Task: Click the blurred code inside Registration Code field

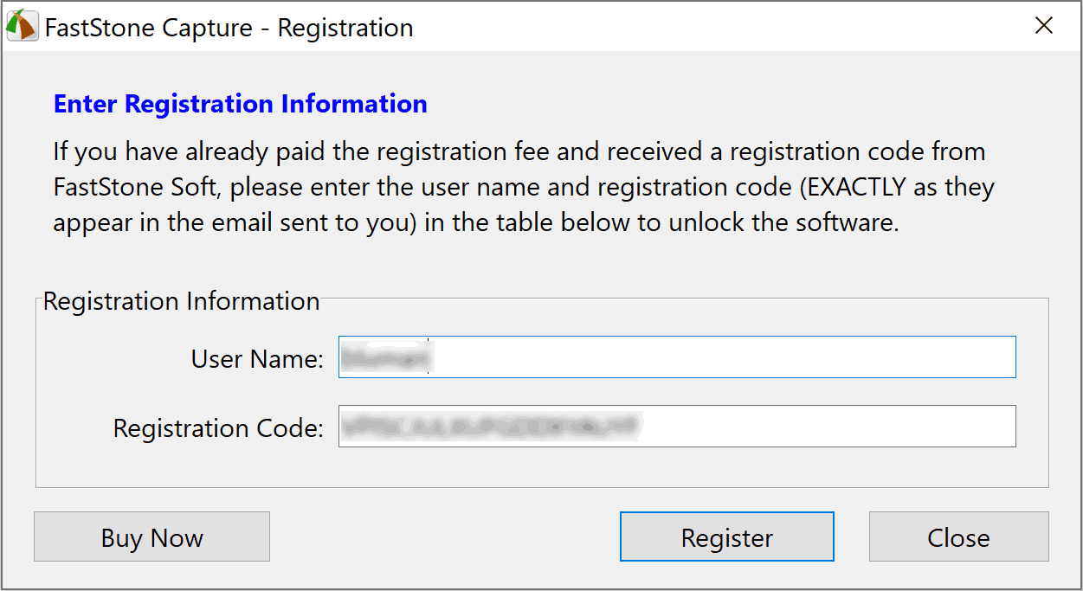Action: coord(489,426)
